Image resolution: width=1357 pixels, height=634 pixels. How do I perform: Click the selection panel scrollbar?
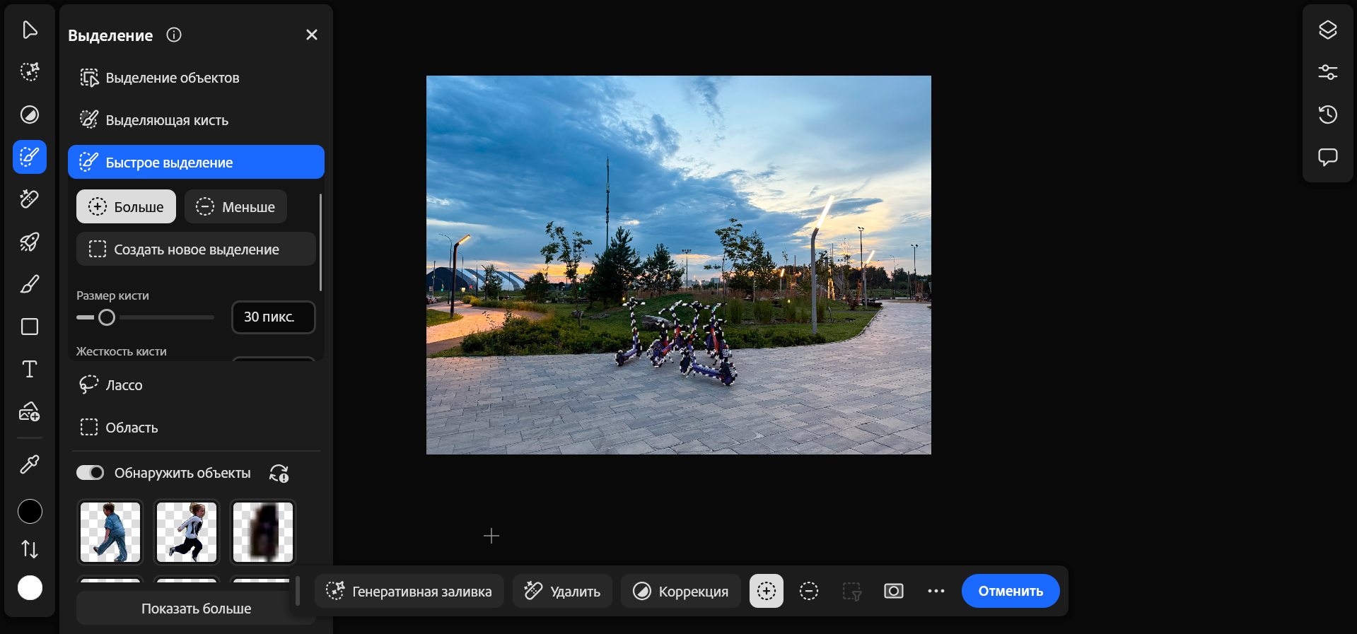321,242
